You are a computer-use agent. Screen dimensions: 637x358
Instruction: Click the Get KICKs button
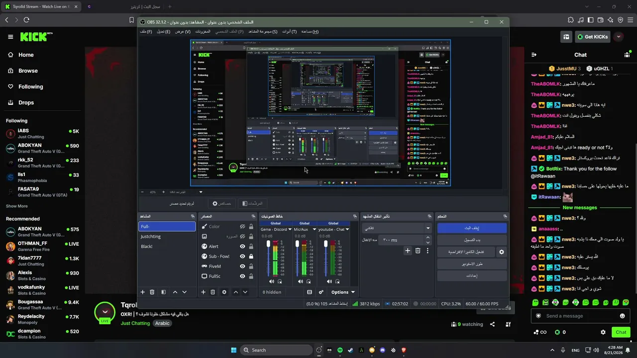pyautogui.click(x=592, y=37)
